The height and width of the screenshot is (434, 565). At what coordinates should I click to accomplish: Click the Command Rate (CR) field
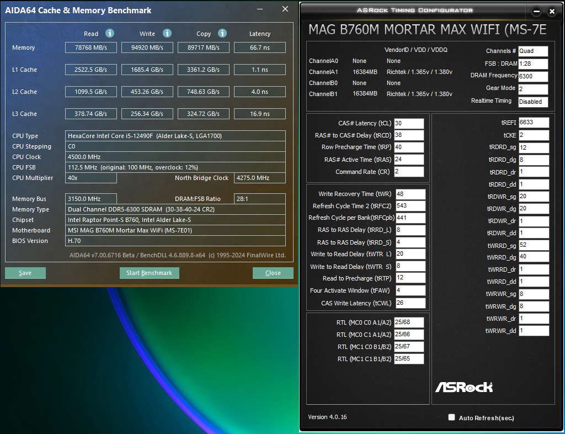[x=409, y=172]
